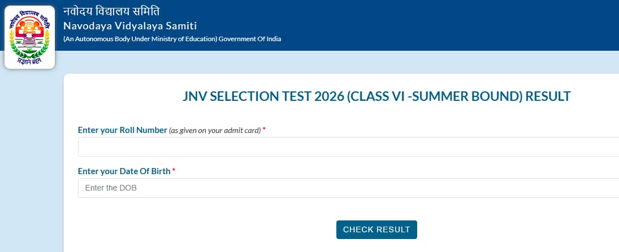Click the light blue background left of the form

click(x=31, y=169)
